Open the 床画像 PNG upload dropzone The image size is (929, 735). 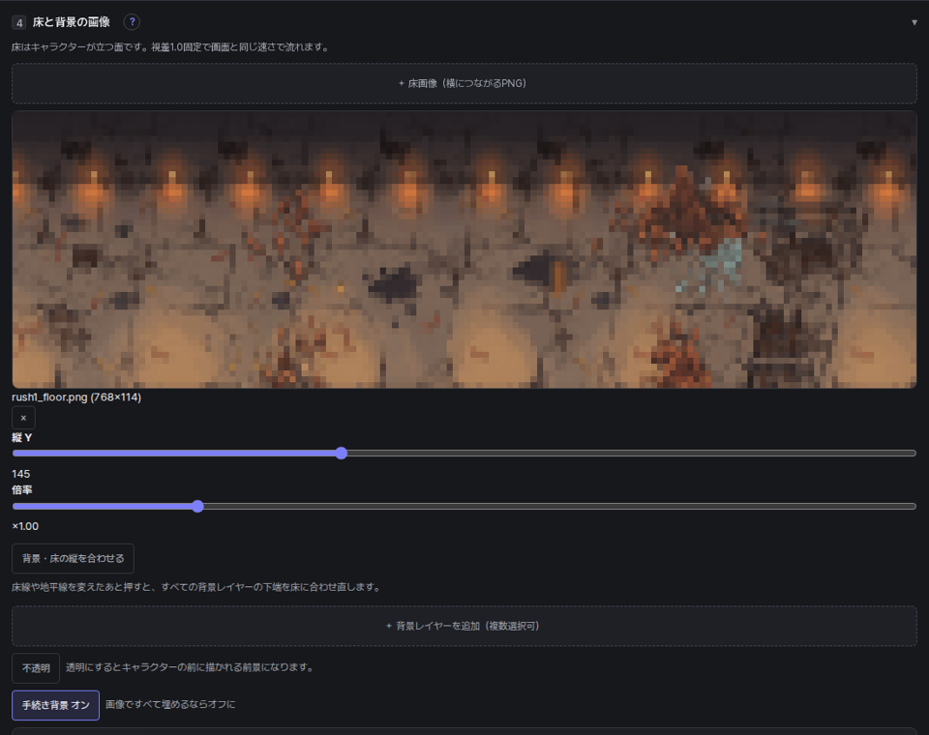coord(464,83)
